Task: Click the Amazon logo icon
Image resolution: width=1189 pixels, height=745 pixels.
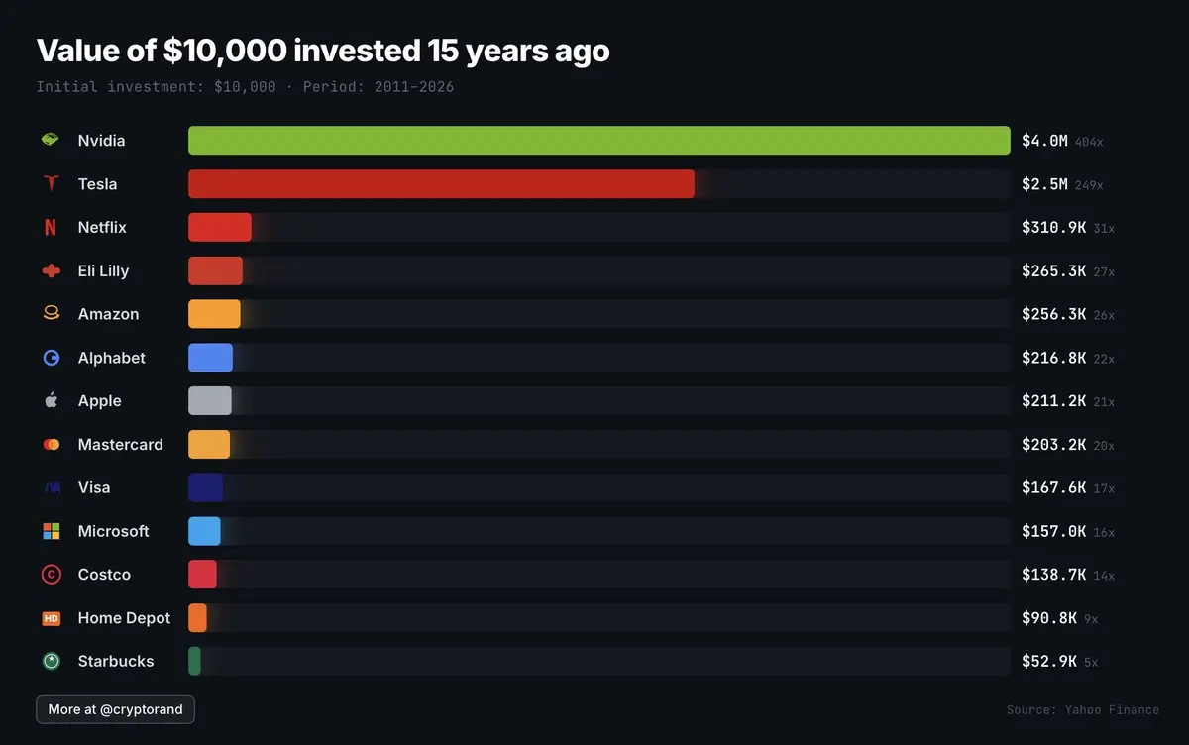Action: (51, 314)
